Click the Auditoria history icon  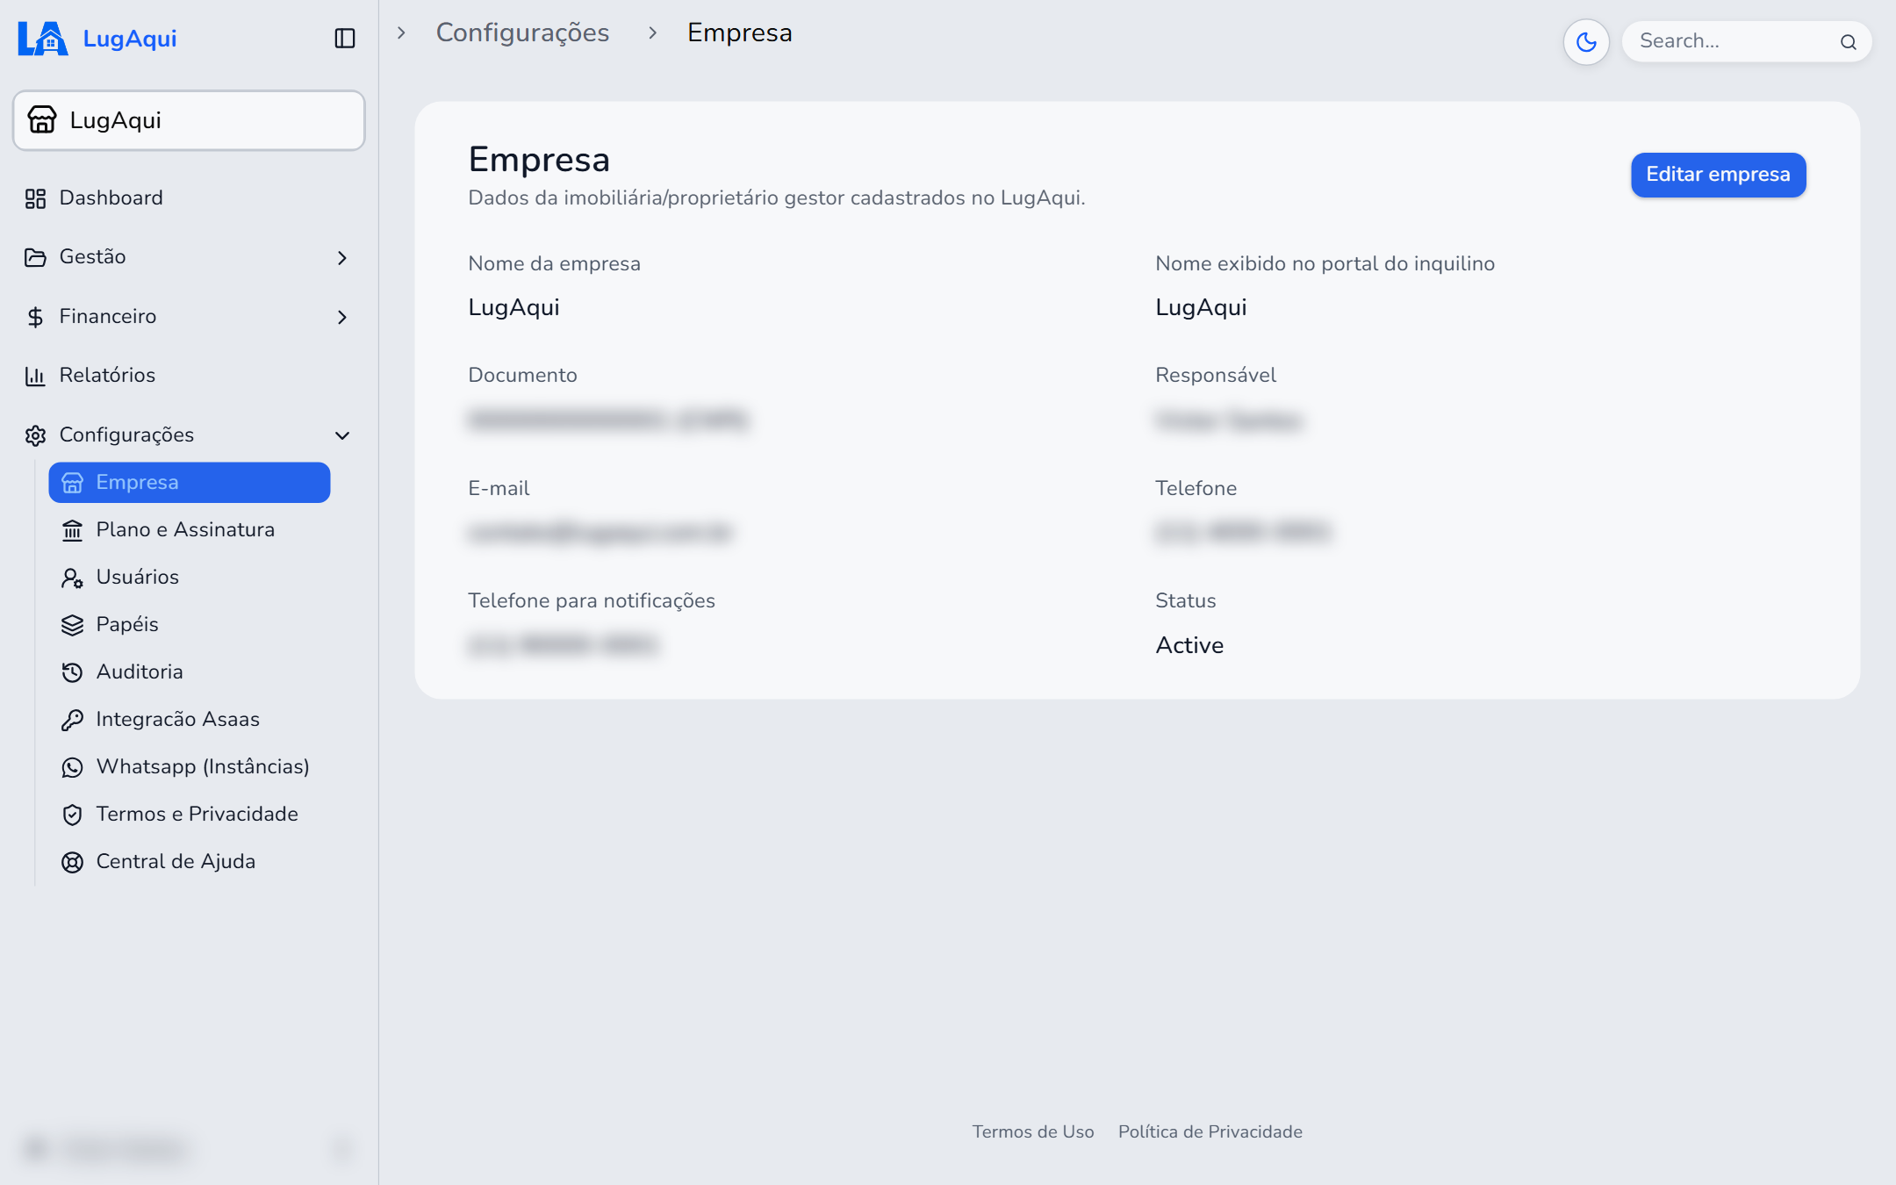pyautogui.click(x=72, y=672)
